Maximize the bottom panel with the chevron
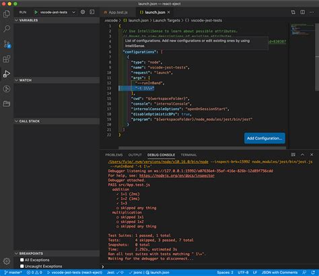319x276 pixels. pos(302,154)
